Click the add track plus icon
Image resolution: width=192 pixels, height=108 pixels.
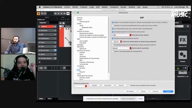click(x=61, y=23)
